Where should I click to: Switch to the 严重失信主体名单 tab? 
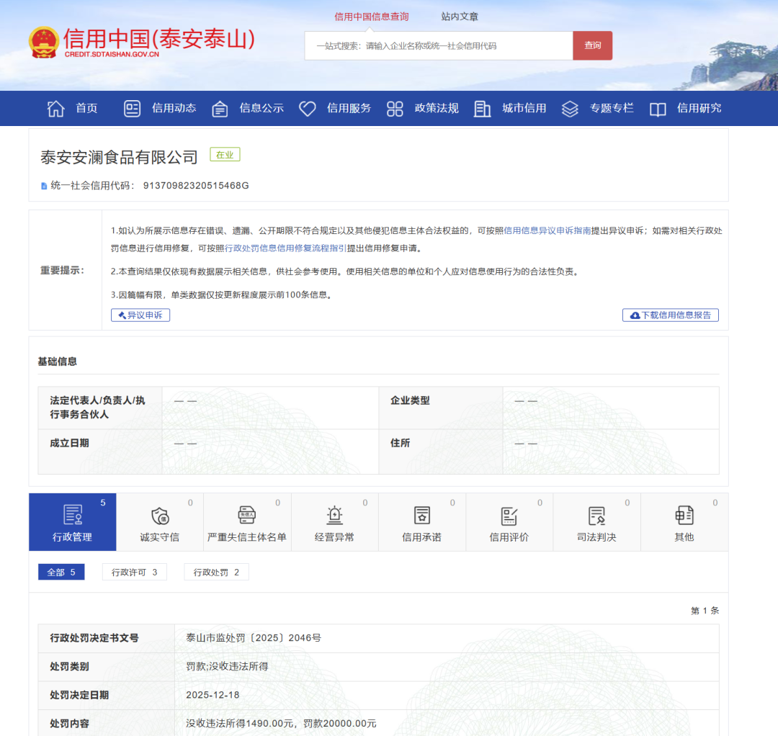(247, 523)
